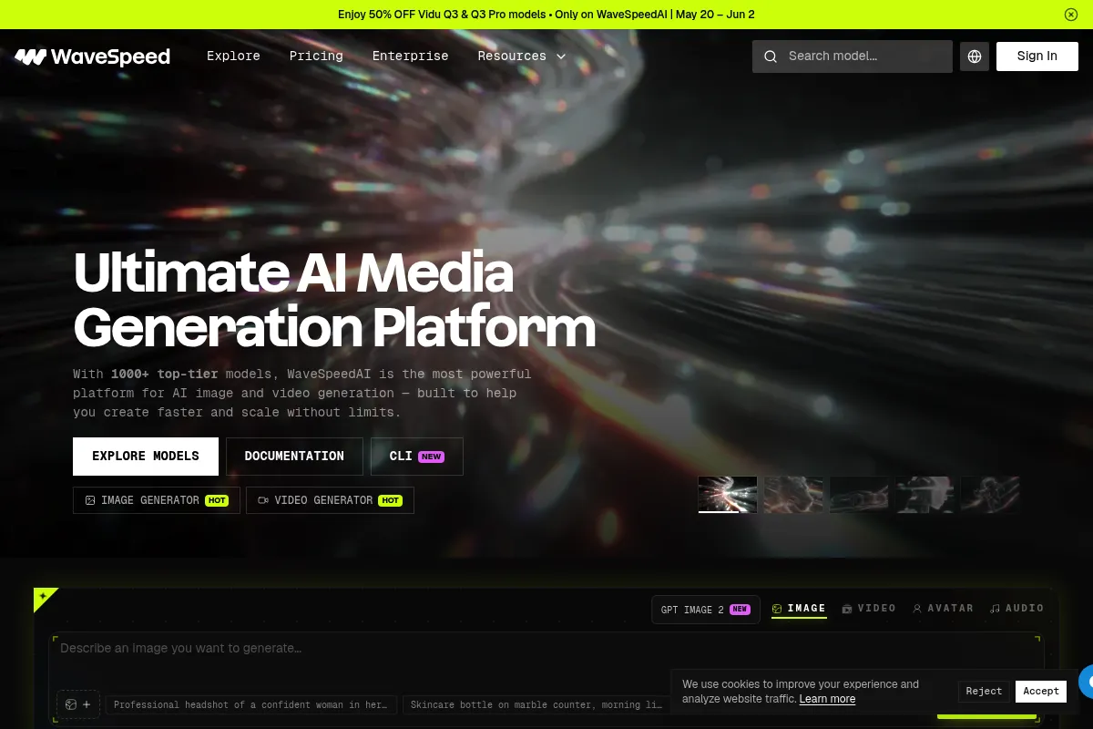The image size is (1093, 729).
Task: Click the green sparkle corner badge
Action: (44, 598)
